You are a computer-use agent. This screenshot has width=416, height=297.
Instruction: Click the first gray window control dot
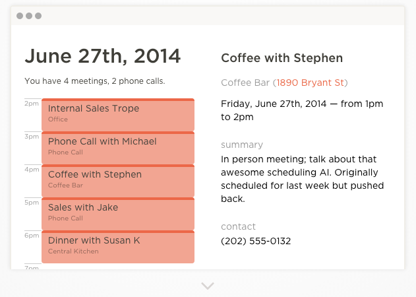(x=20, y=16)
